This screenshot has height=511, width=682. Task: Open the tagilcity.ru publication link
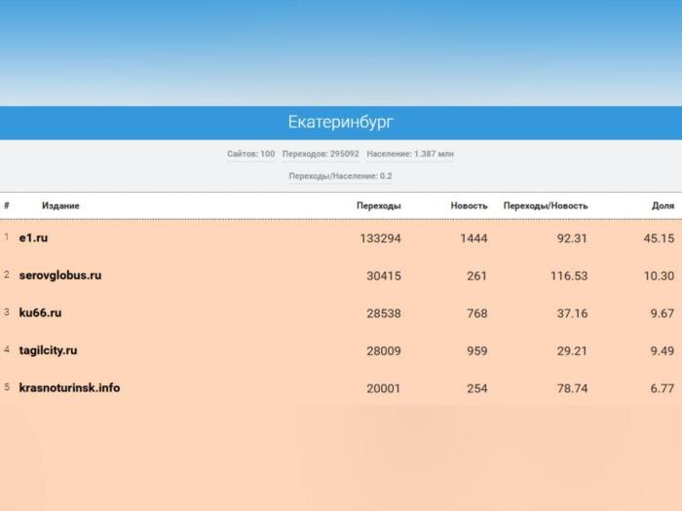point(49,350)
